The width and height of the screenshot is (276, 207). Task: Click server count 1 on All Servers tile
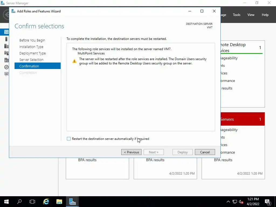260,119
